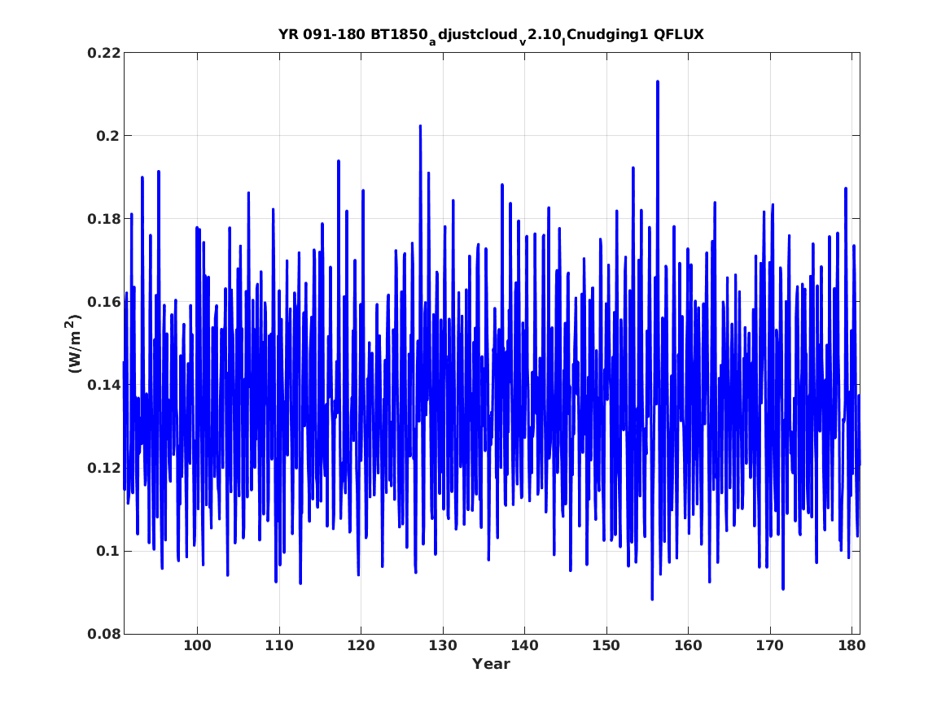950x712 pixels.
Task: Click the y-axis tick label '0.2'
Action: point(107,136)
